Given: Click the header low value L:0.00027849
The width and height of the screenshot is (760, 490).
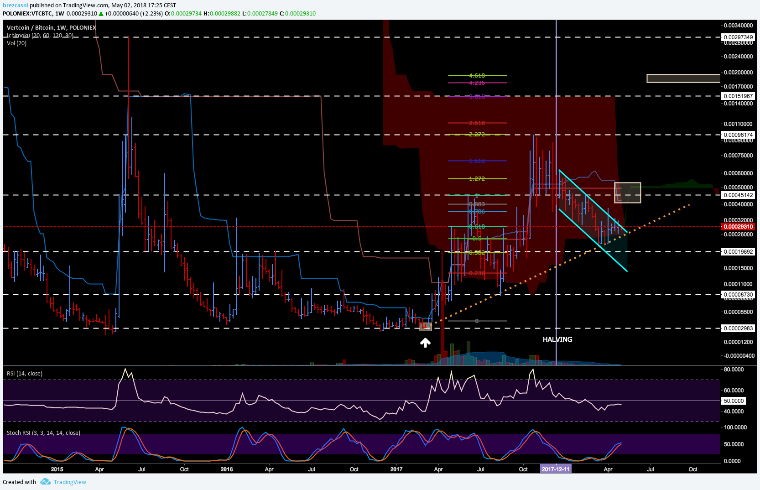Looking at the screenshot, I should pos(260,14).
